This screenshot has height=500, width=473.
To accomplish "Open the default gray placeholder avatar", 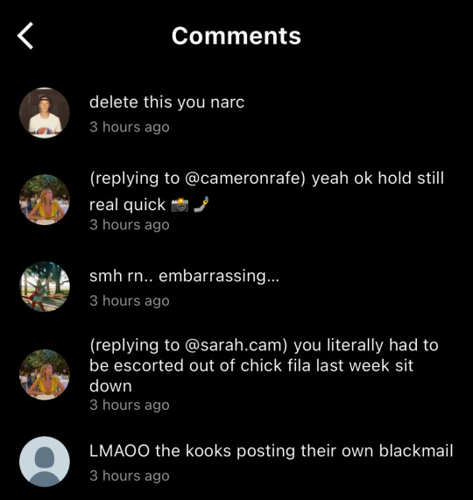I will (45, 461).
